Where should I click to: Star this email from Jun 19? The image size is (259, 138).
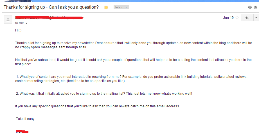(x=237, y=18)
